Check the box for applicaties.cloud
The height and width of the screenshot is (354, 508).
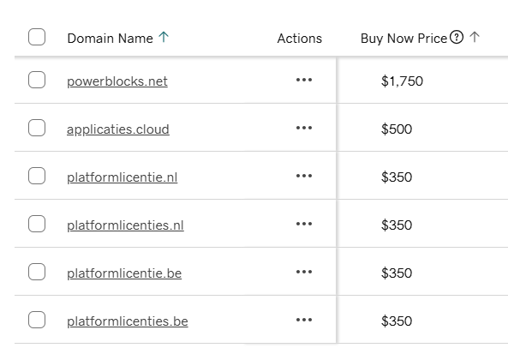[37, 128]
